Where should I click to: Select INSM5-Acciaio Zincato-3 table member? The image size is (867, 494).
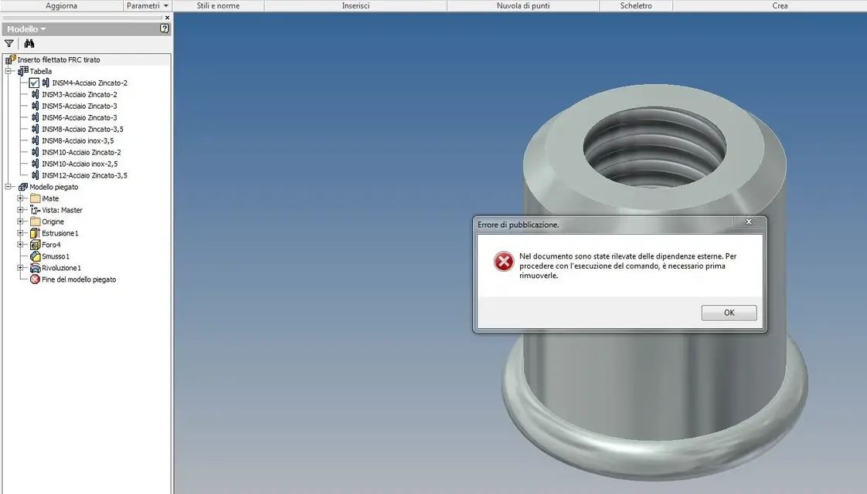pos(80,106)
